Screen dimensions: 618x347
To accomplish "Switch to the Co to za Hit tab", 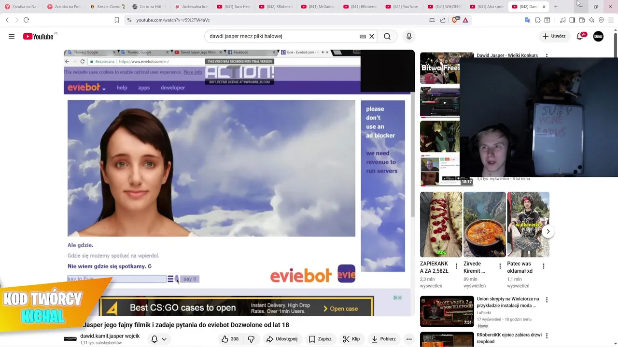I will 149,7.
